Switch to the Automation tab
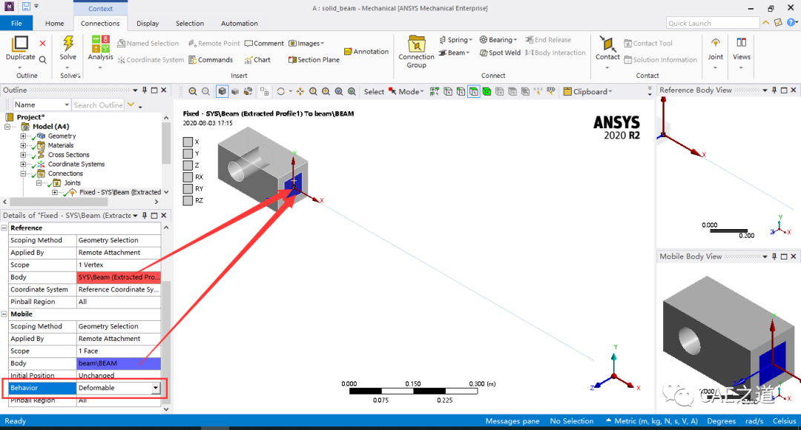801x430 pixels. (x=239, y=24)
